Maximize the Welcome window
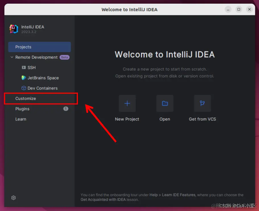This screenshot has height=211, width=259. point(239,9)
